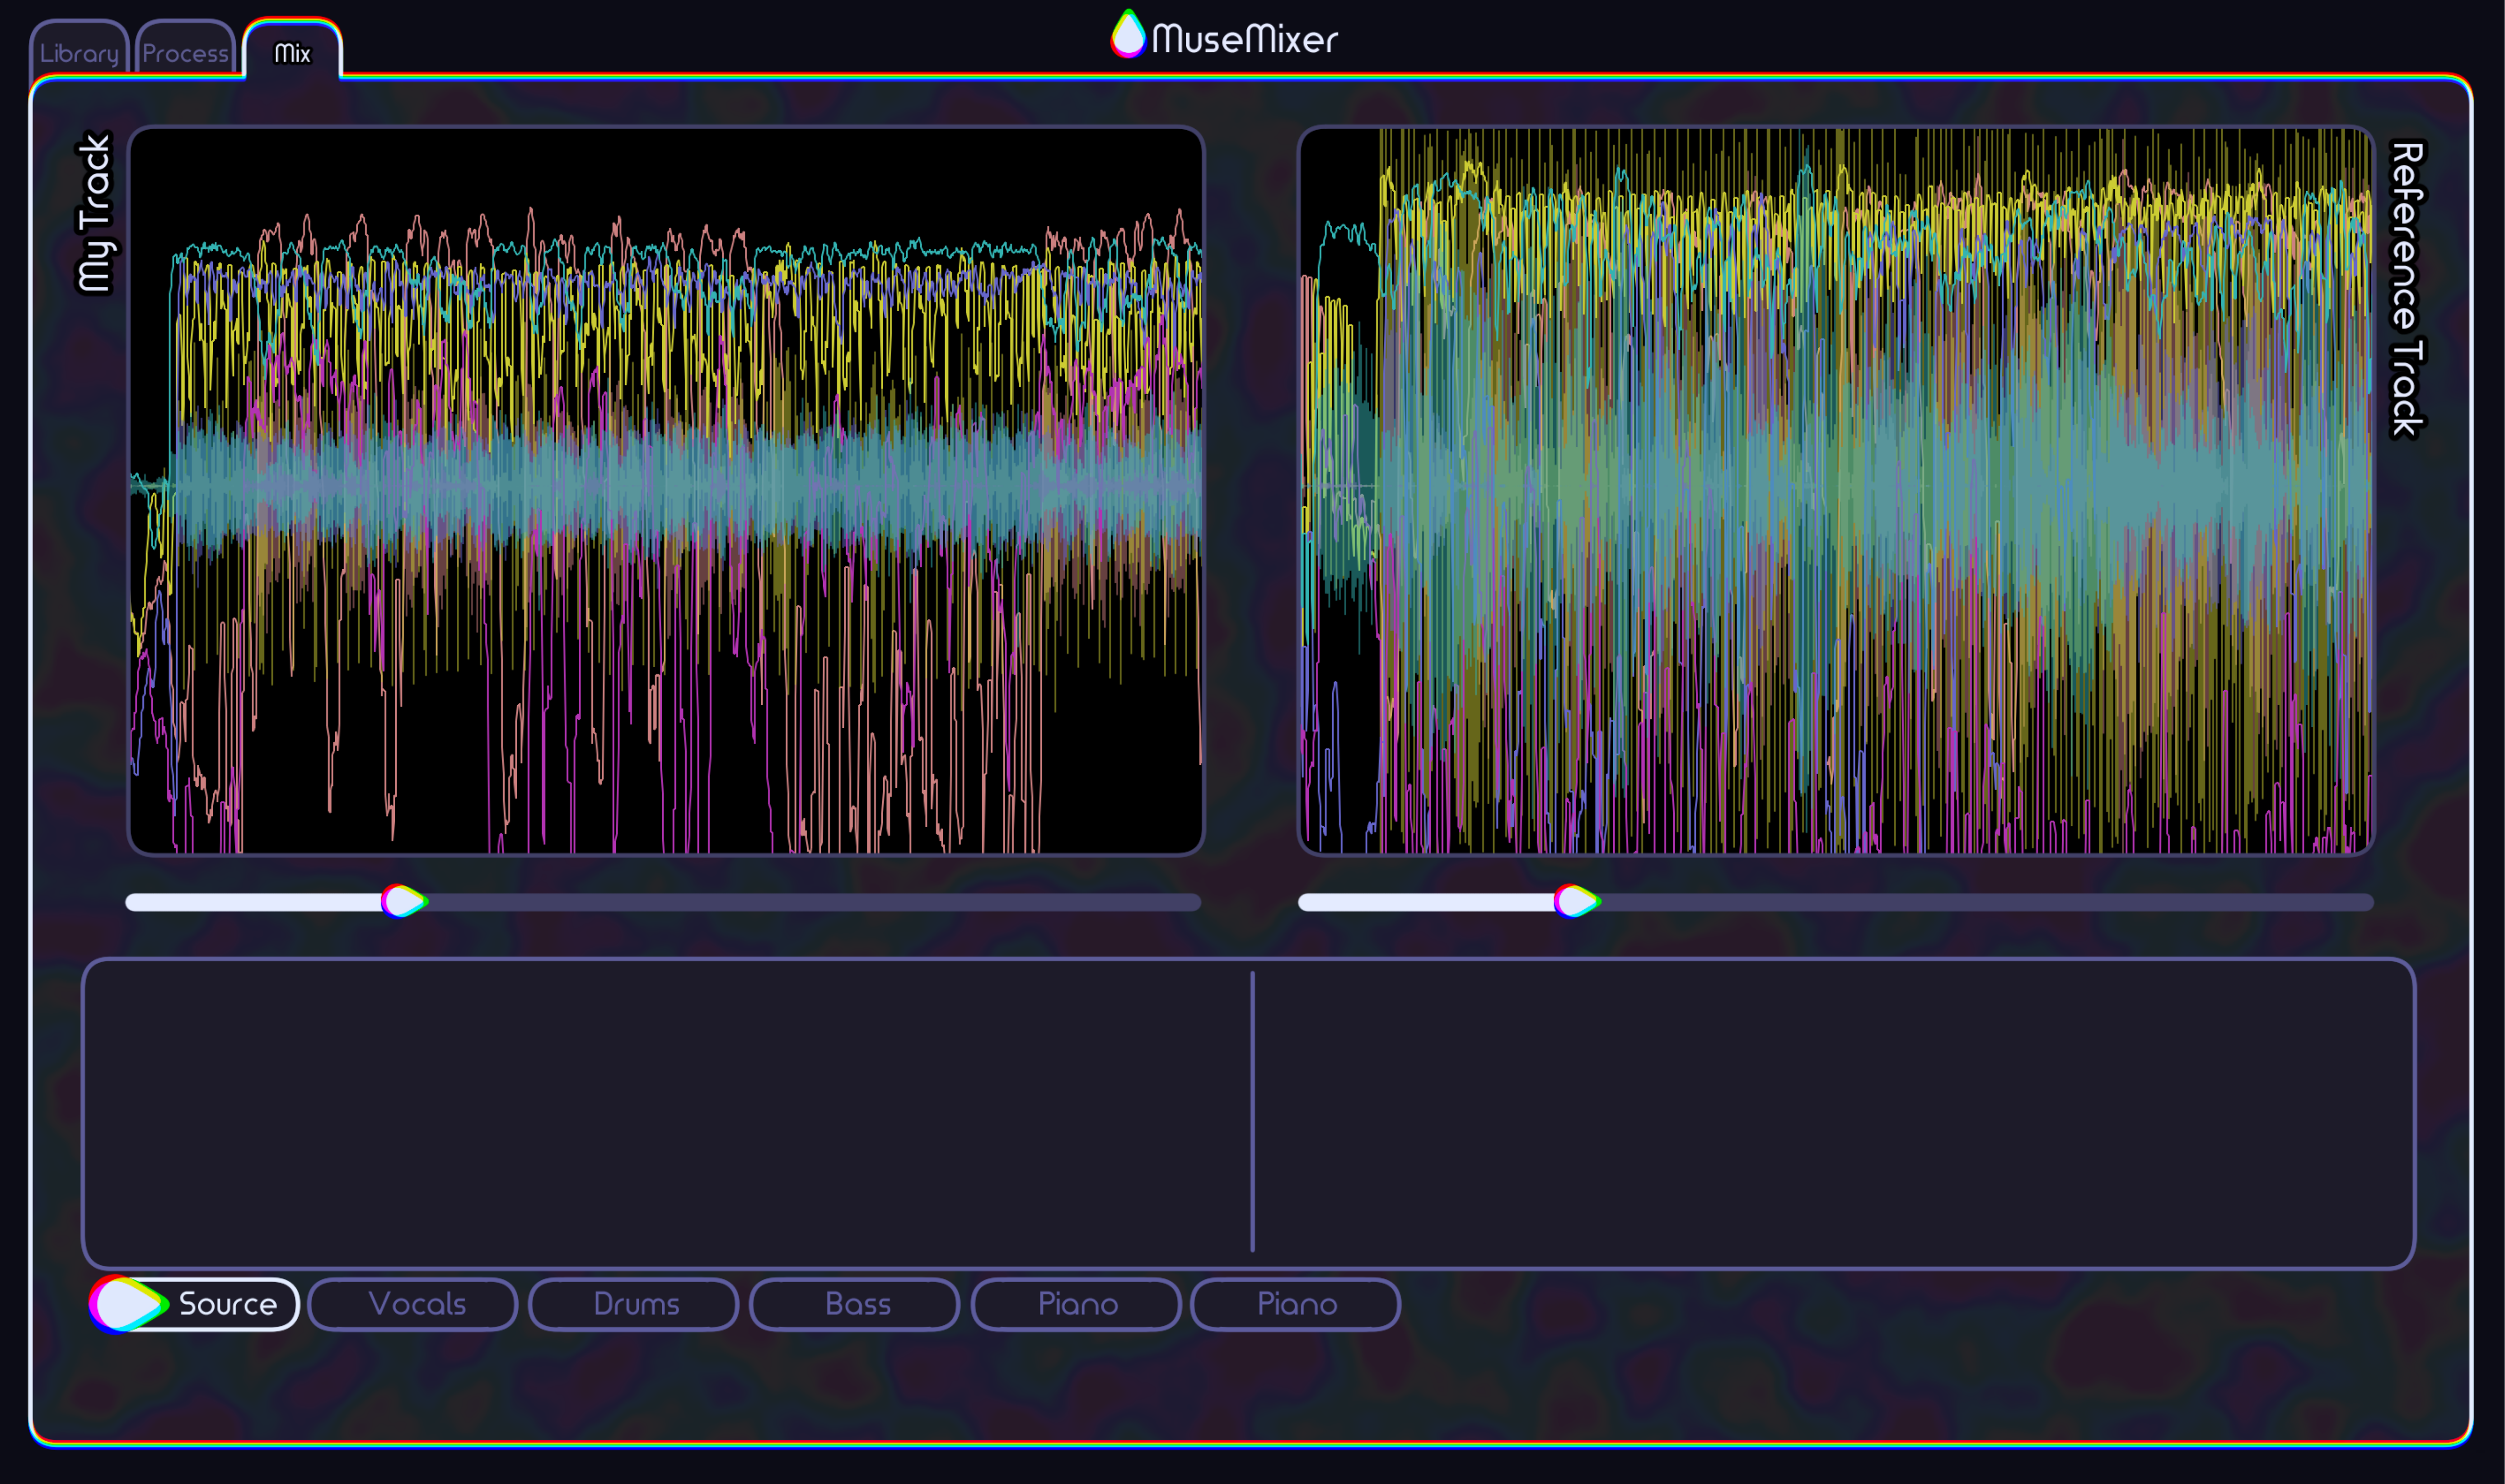Viewport: 2505px width, 1484px height.
Task: Click the unfilled part of My Track slider
Action: pos(814,902)
